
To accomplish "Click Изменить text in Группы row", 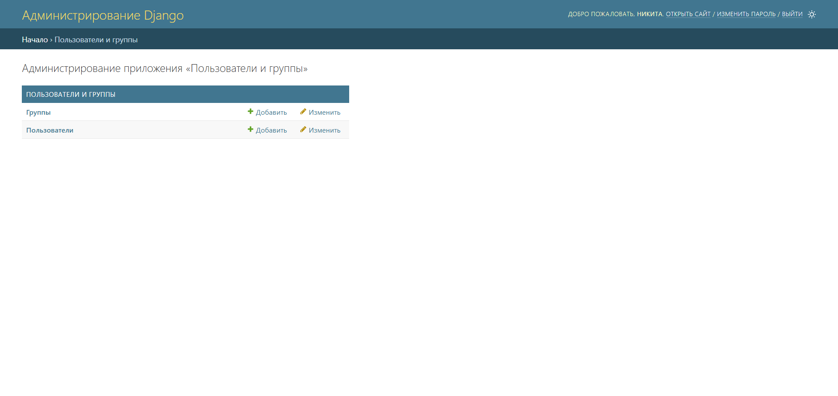I will (325, 113).
